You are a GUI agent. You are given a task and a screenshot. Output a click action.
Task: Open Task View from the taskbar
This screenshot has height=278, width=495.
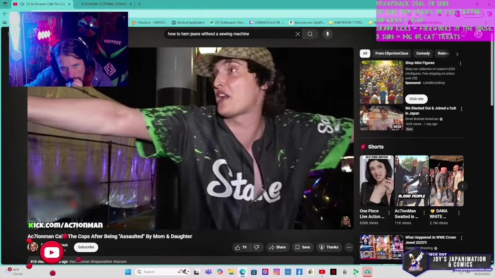196,272
